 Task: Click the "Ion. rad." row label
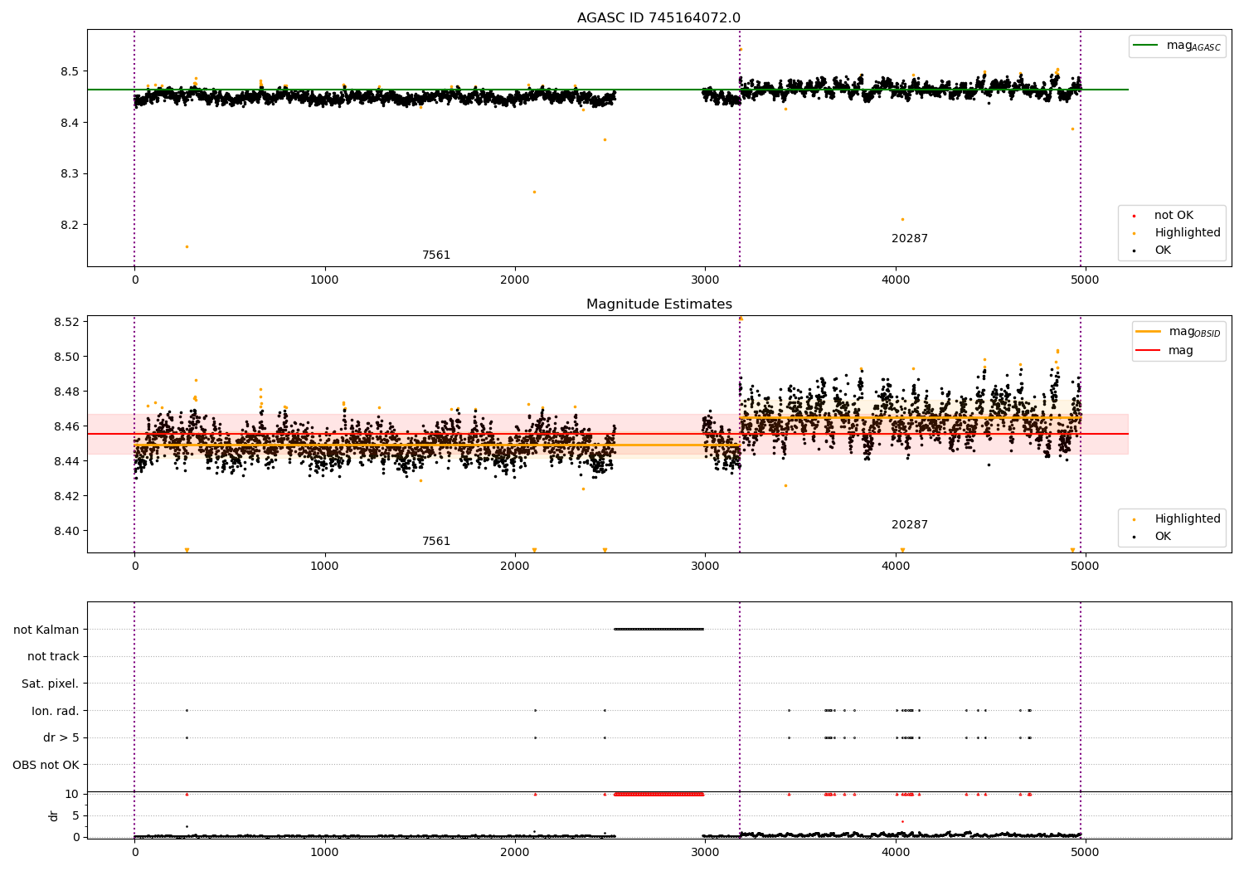click(56, 712)
